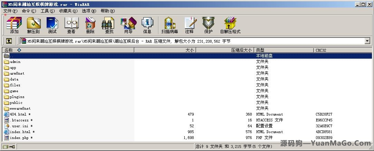Open the 命令(C) menu
374x151 pixels.
pyautogui.click(x=29, y=11)
